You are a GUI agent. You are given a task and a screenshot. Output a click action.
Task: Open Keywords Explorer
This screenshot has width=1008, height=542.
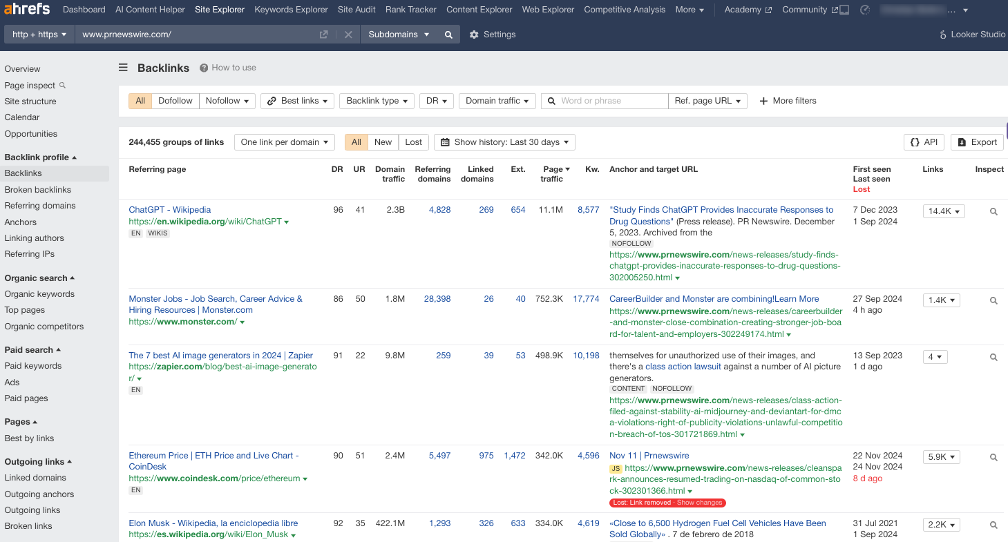tap(291, 10)
